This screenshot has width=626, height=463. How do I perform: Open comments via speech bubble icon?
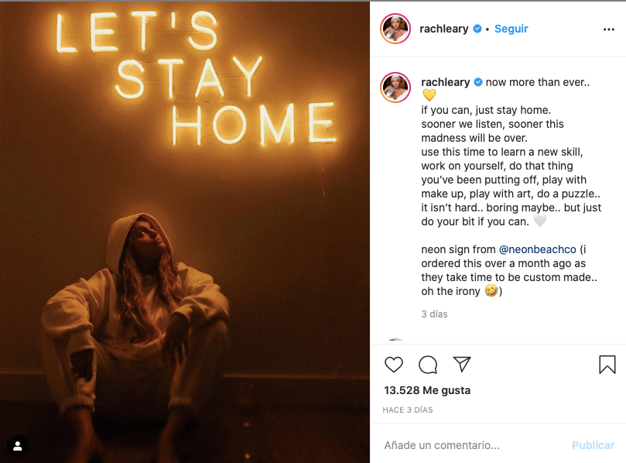pyautogui.click(x=428, y=365)
